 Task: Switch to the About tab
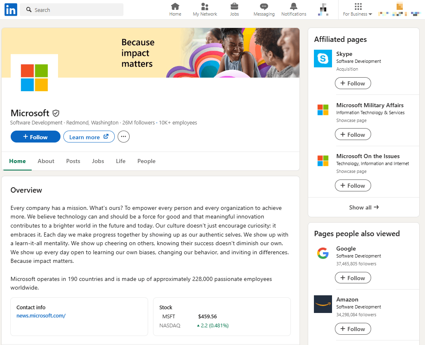46,161
